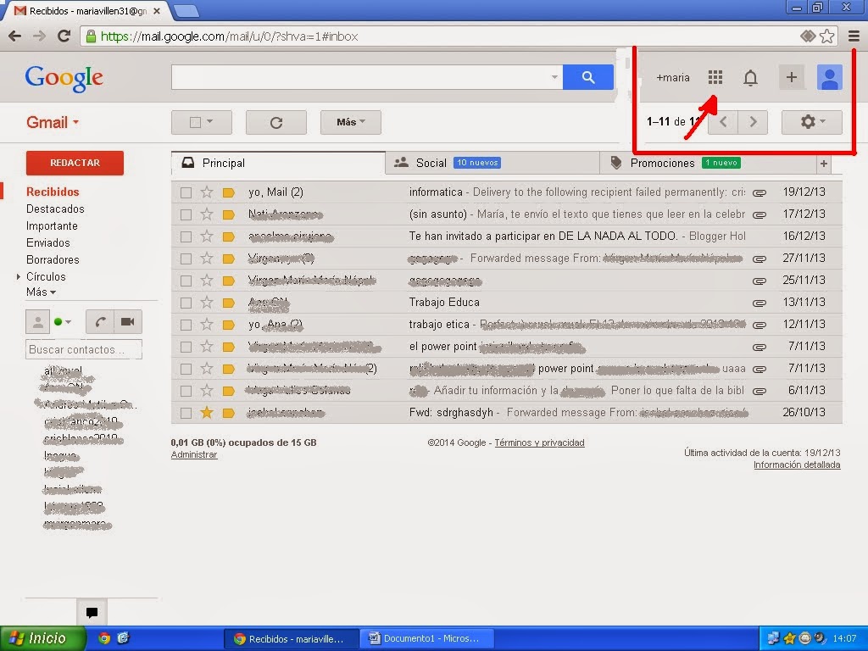Show notifications via the bell icon
868x651 pixels.
tap(750, 77)
